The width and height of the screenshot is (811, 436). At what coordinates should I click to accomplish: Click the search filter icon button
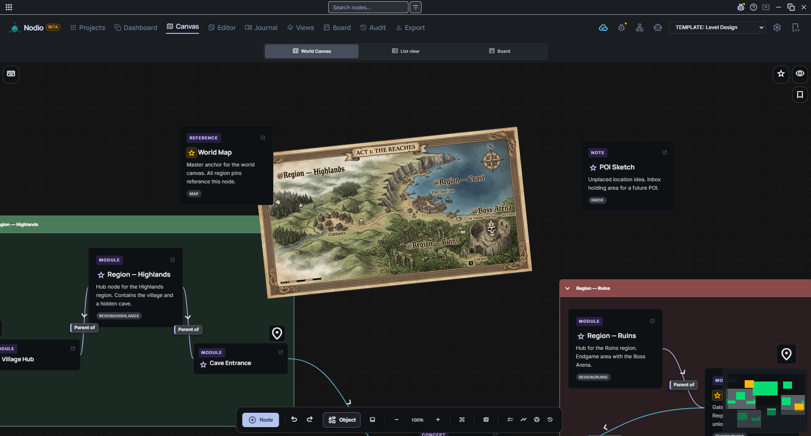[x=416, y=7]
